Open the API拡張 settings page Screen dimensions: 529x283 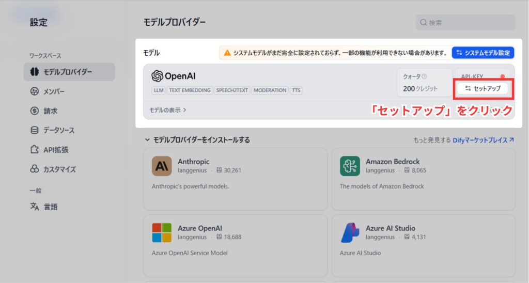[49, 150]
